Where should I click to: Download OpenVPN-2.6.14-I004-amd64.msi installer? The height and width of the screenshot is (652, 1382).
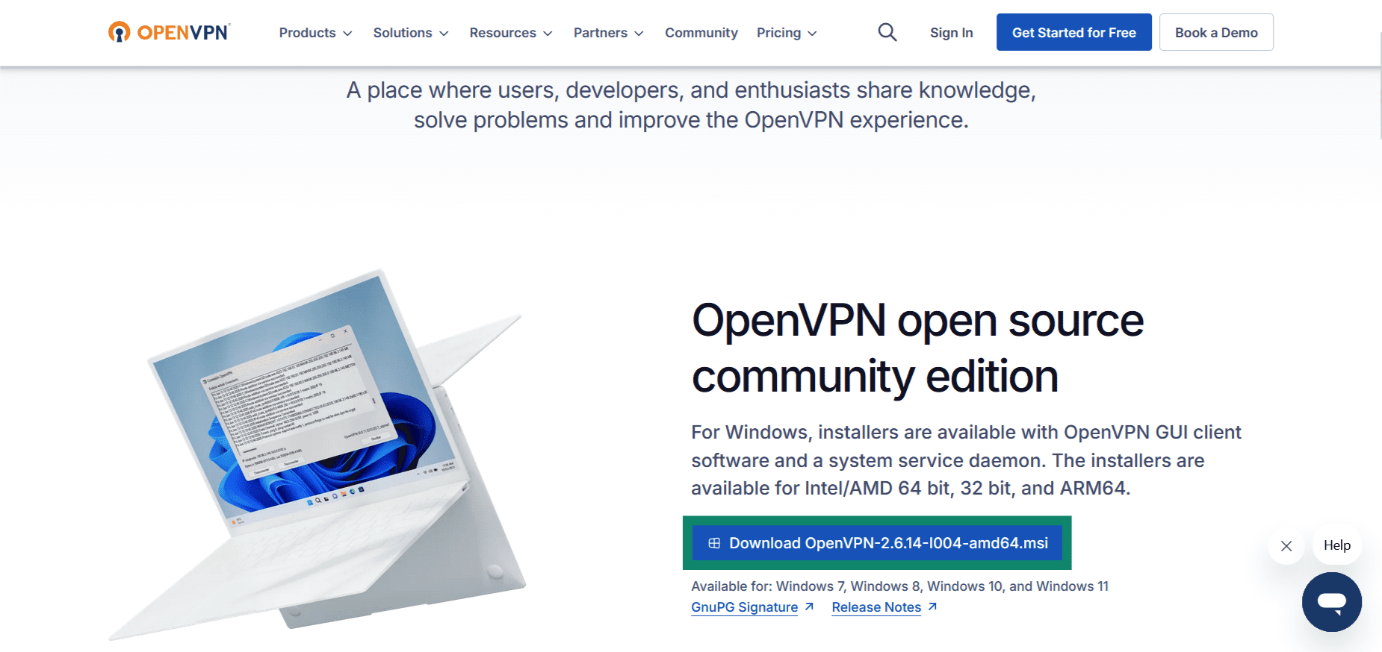click(x=877, y=543)
